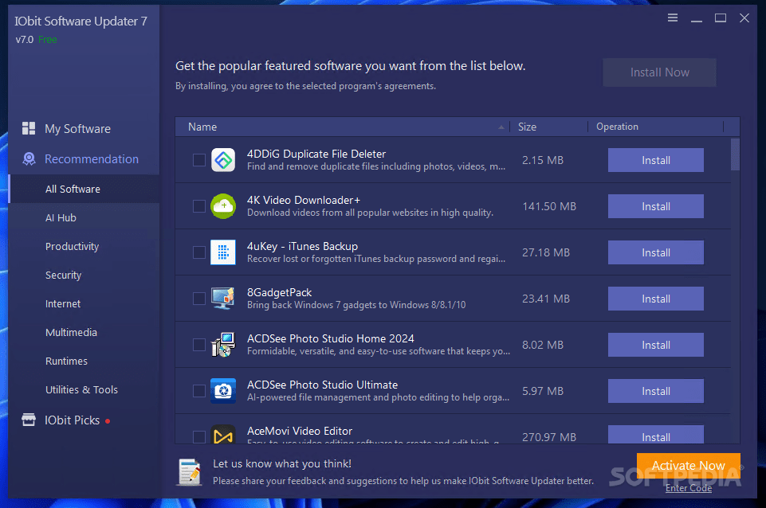Click Install next to AceMovi Video Editor

[655, 436]
